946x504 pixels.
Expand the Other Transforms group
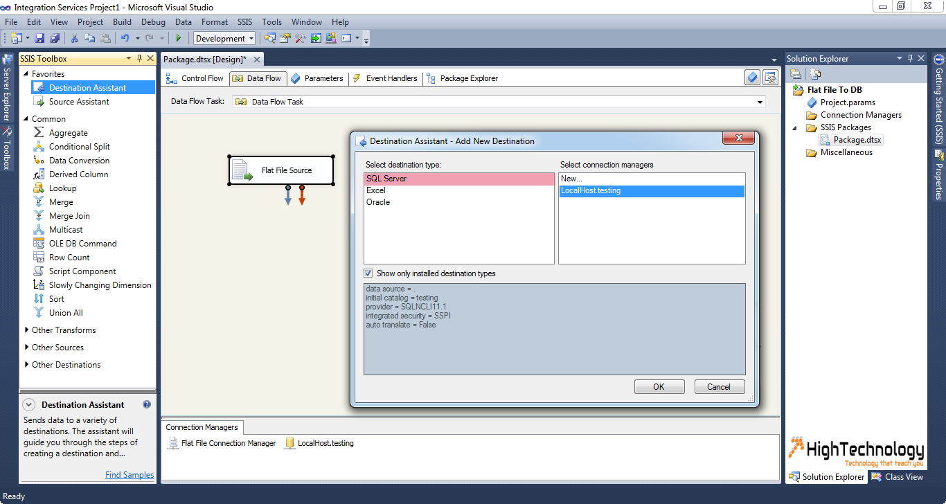26,330
